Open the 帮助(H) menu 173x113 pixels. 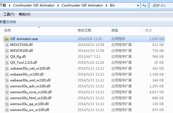tap(24, 14)
